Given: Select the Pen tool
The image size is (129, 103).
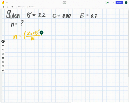Looking at the screenshot, I should tap(3, 41).
